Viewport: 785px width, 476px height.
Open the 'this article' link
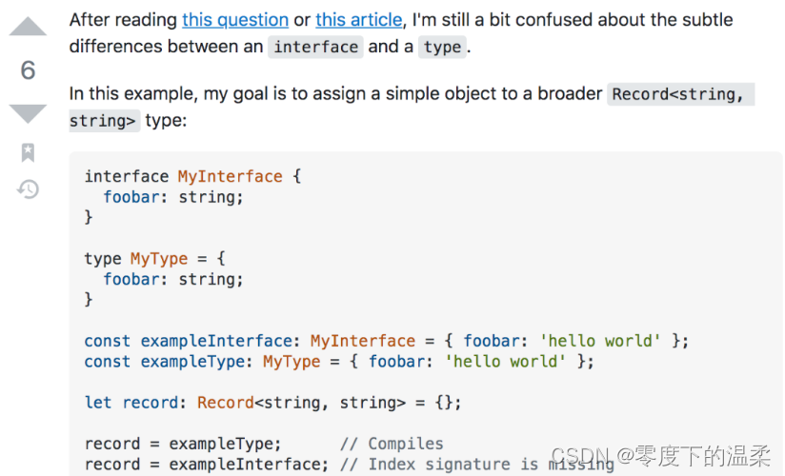click(358, 20)
